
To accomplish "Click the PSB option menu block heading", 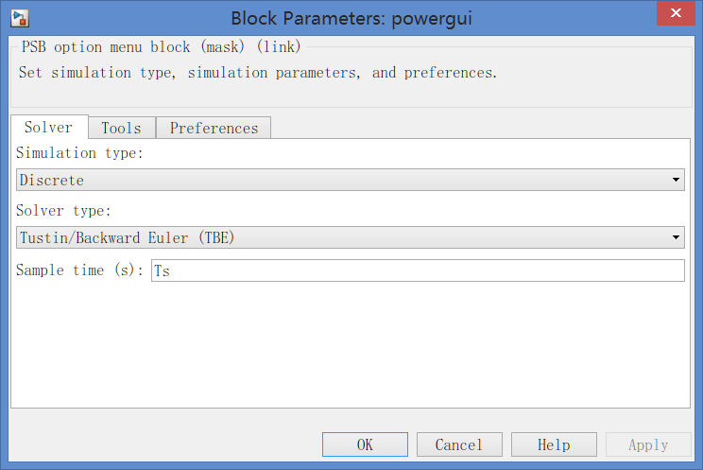I will tap(161, 46).
